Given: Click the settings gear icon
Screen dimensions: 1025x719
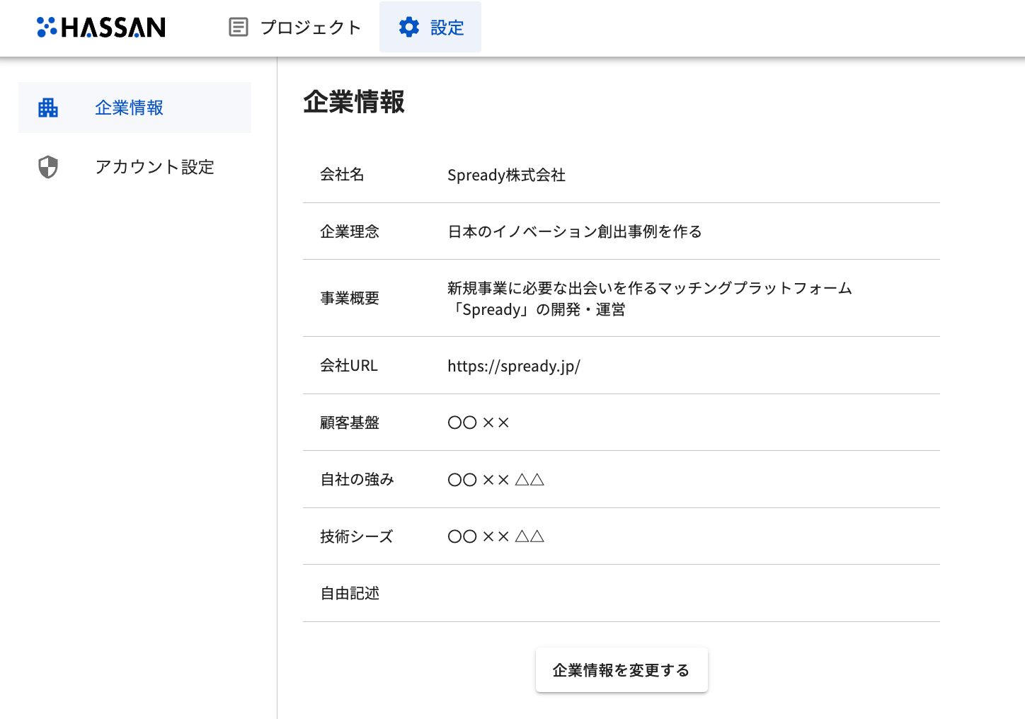Looking at the screenshot, I should click(x=409, y=28).
